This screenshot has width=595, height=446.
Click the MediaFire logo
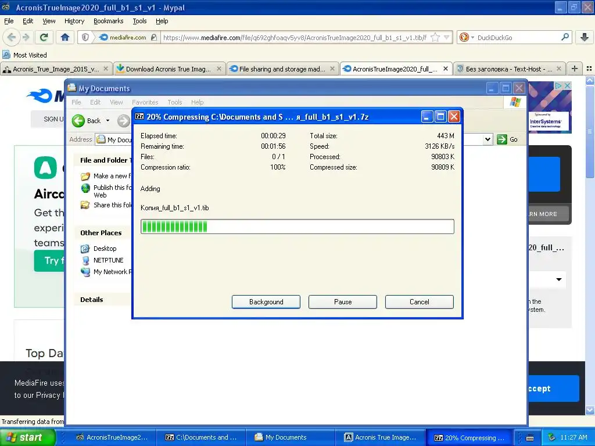click(45, 96)
